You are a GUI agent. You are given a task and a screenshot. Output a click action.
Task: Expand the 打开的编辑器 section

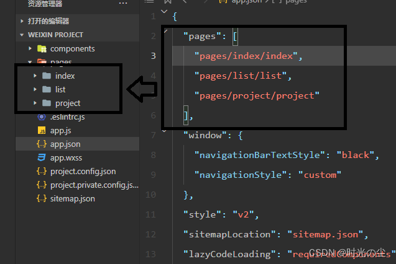click(22, 21)
